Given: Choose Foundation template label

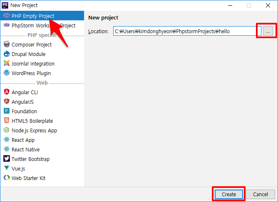Looking at the screenshot, I should pyautogui.click(x=24, y=111).
